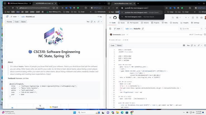
Task: Open the Windows Start menu
Action: [74, 113]
